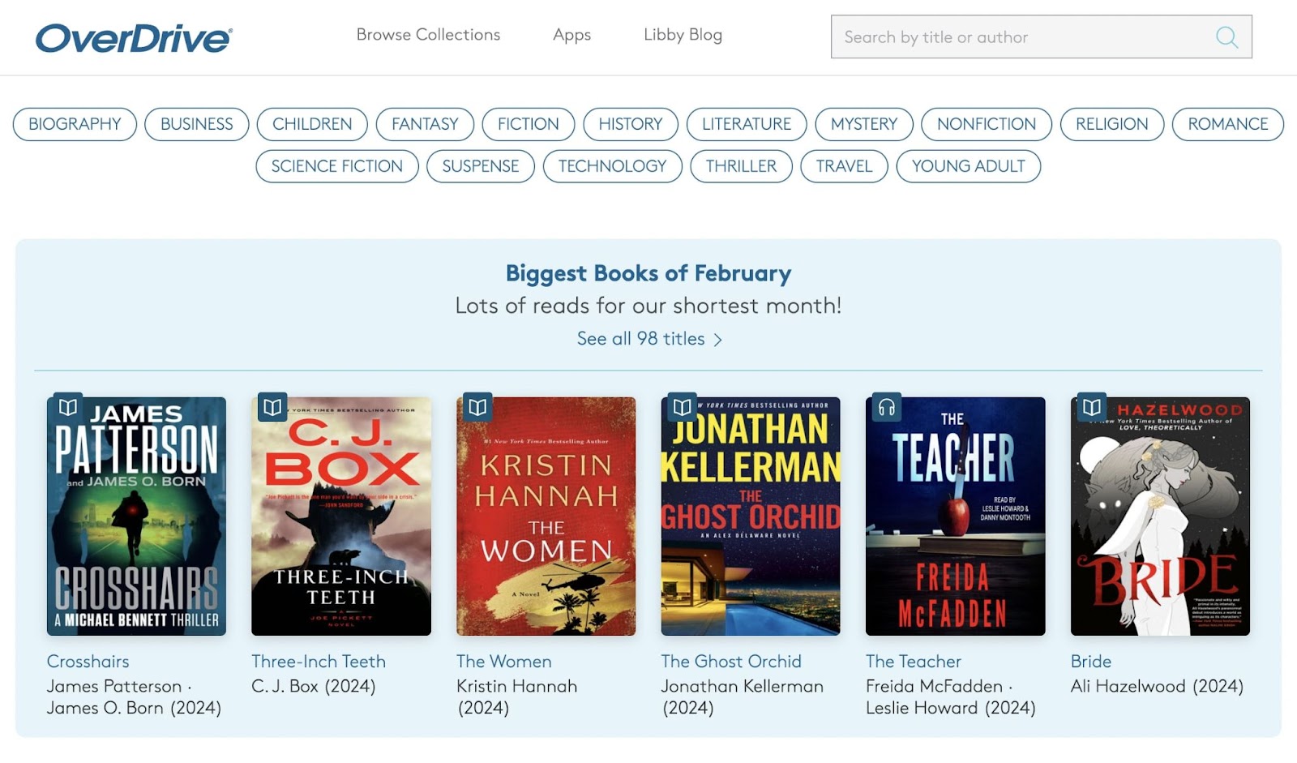Click the search input field
The image size is (1297, 763).
(x=1013, y=37)
